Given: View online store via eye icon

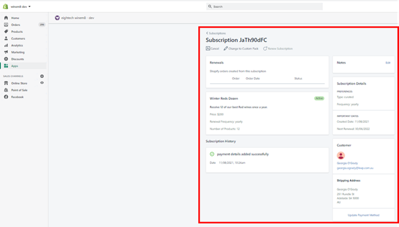Looking at the screenshot, I should (x=42, y=83).
